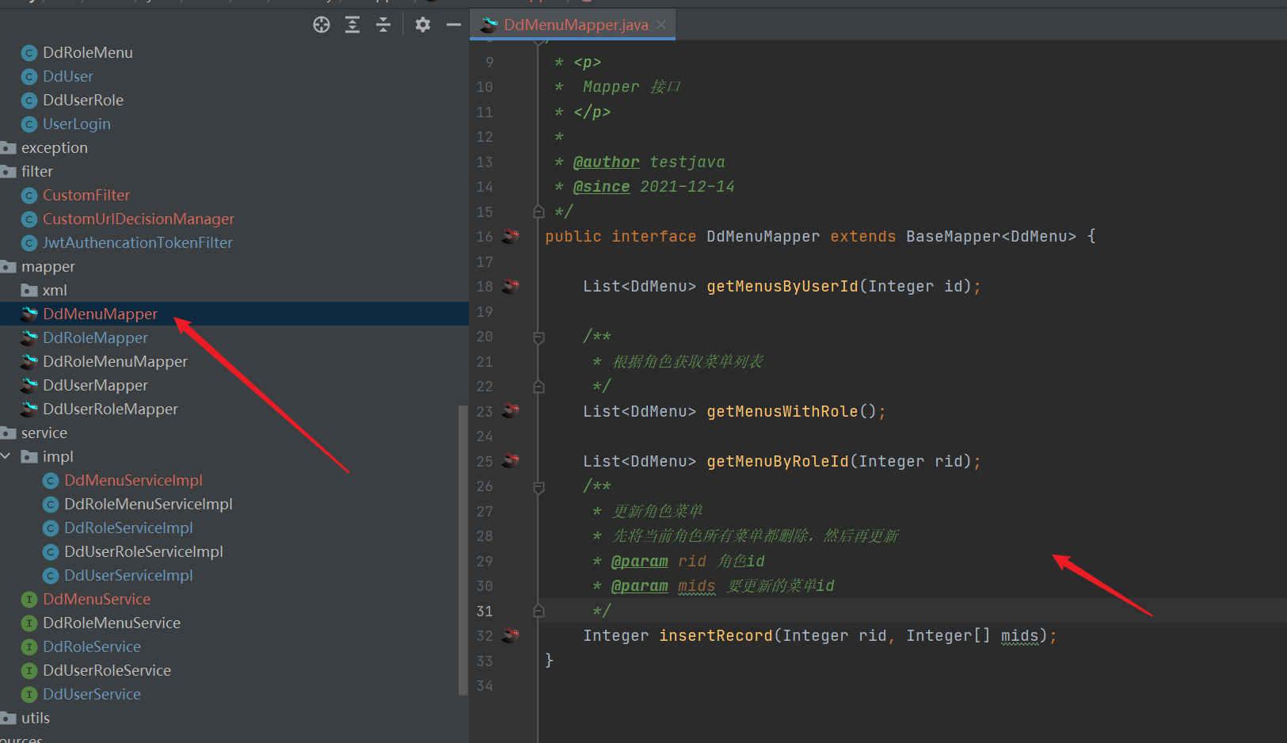Click gutter icon beside insertRecord method

point(511,634)
